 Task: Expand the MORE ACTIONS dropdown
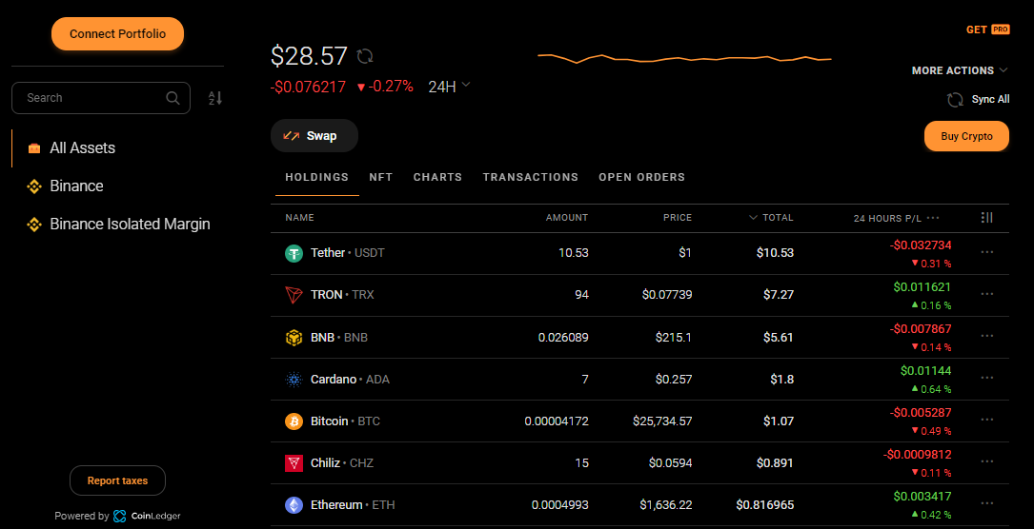pos(960,70)
